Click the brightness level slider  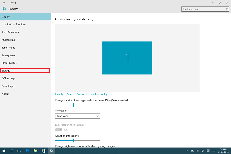click(78, 140)
